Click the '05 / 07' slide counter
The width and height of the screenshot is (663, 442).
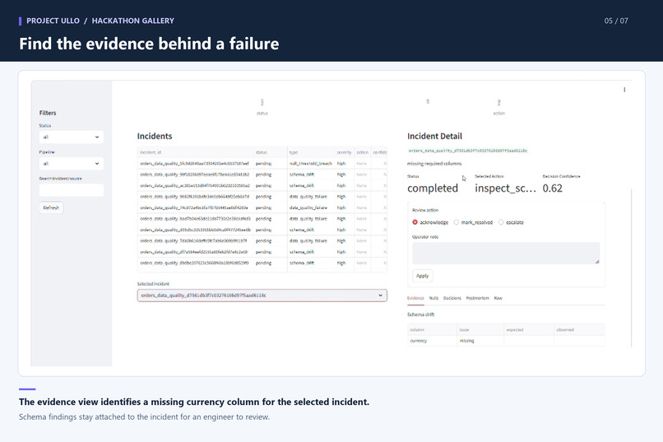tap(616, 21)
